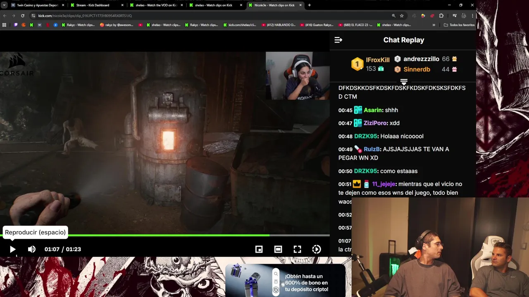Open Sinnerdb's leaderboard entry

pyautogui.click(x=417, y=69)
